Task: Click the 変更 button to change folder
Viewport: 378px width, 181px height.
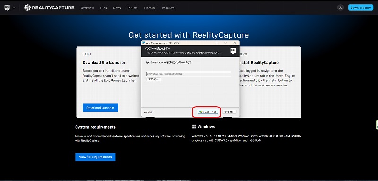Action: pos(154,79)
